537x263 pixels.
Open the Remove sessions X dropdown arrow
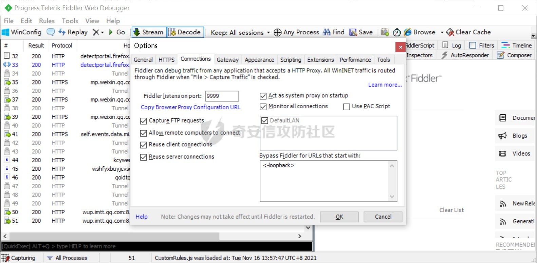point(102,33)
